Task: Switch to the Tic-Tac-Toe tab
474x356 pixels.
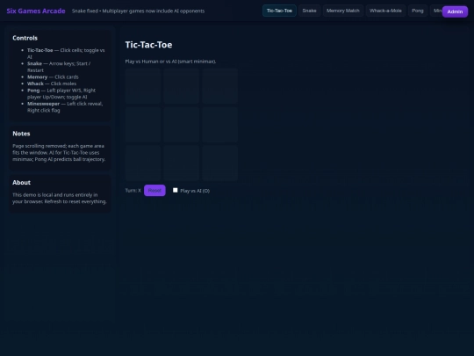Action: (x=279, y=11)
